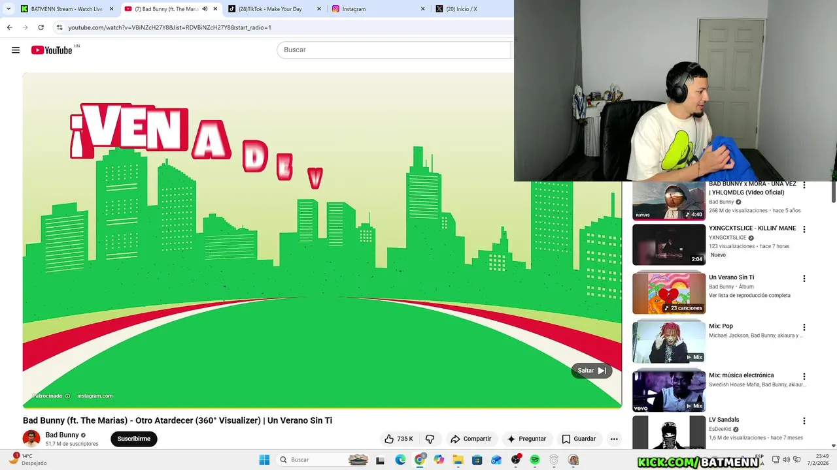Click Ver lista de reproducción completa
The image size is (837, 470).
(749, 295)
